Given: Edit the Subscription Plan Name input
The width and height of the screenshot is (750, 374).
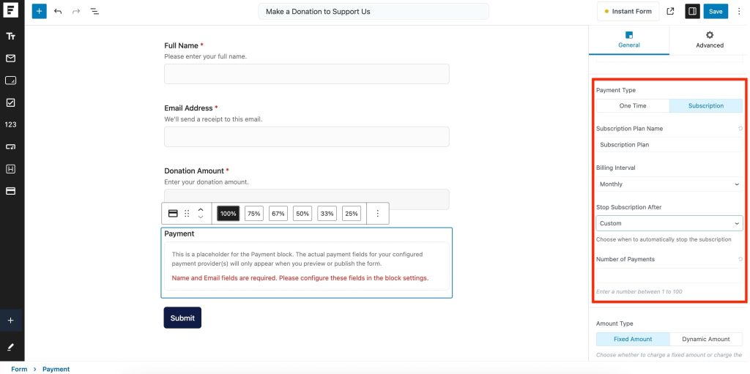Looking at the screenshot, I should click(669, 144).
